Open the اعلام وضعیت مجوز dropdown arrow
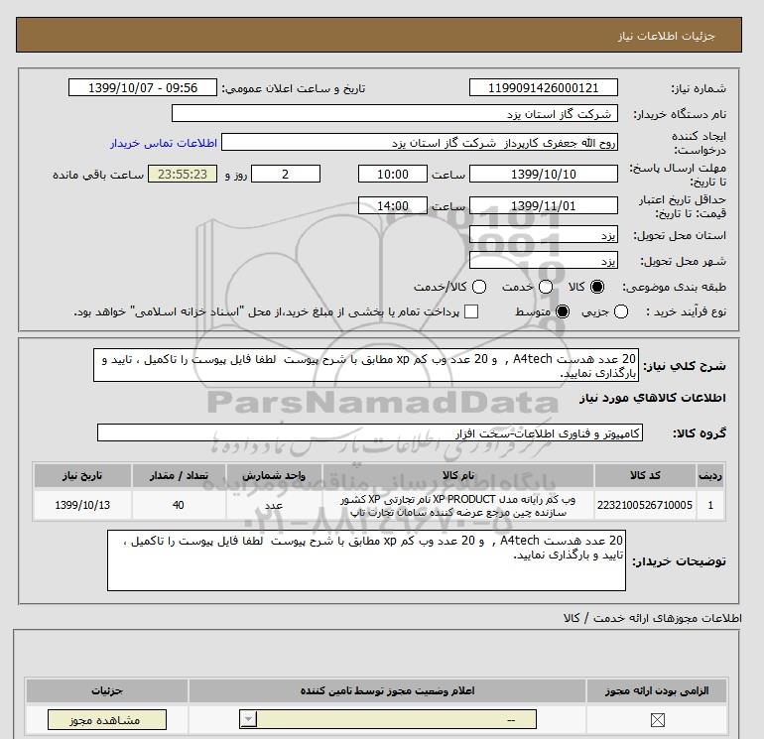This screenshot has height=739, width=764. (x=248, y=719)
